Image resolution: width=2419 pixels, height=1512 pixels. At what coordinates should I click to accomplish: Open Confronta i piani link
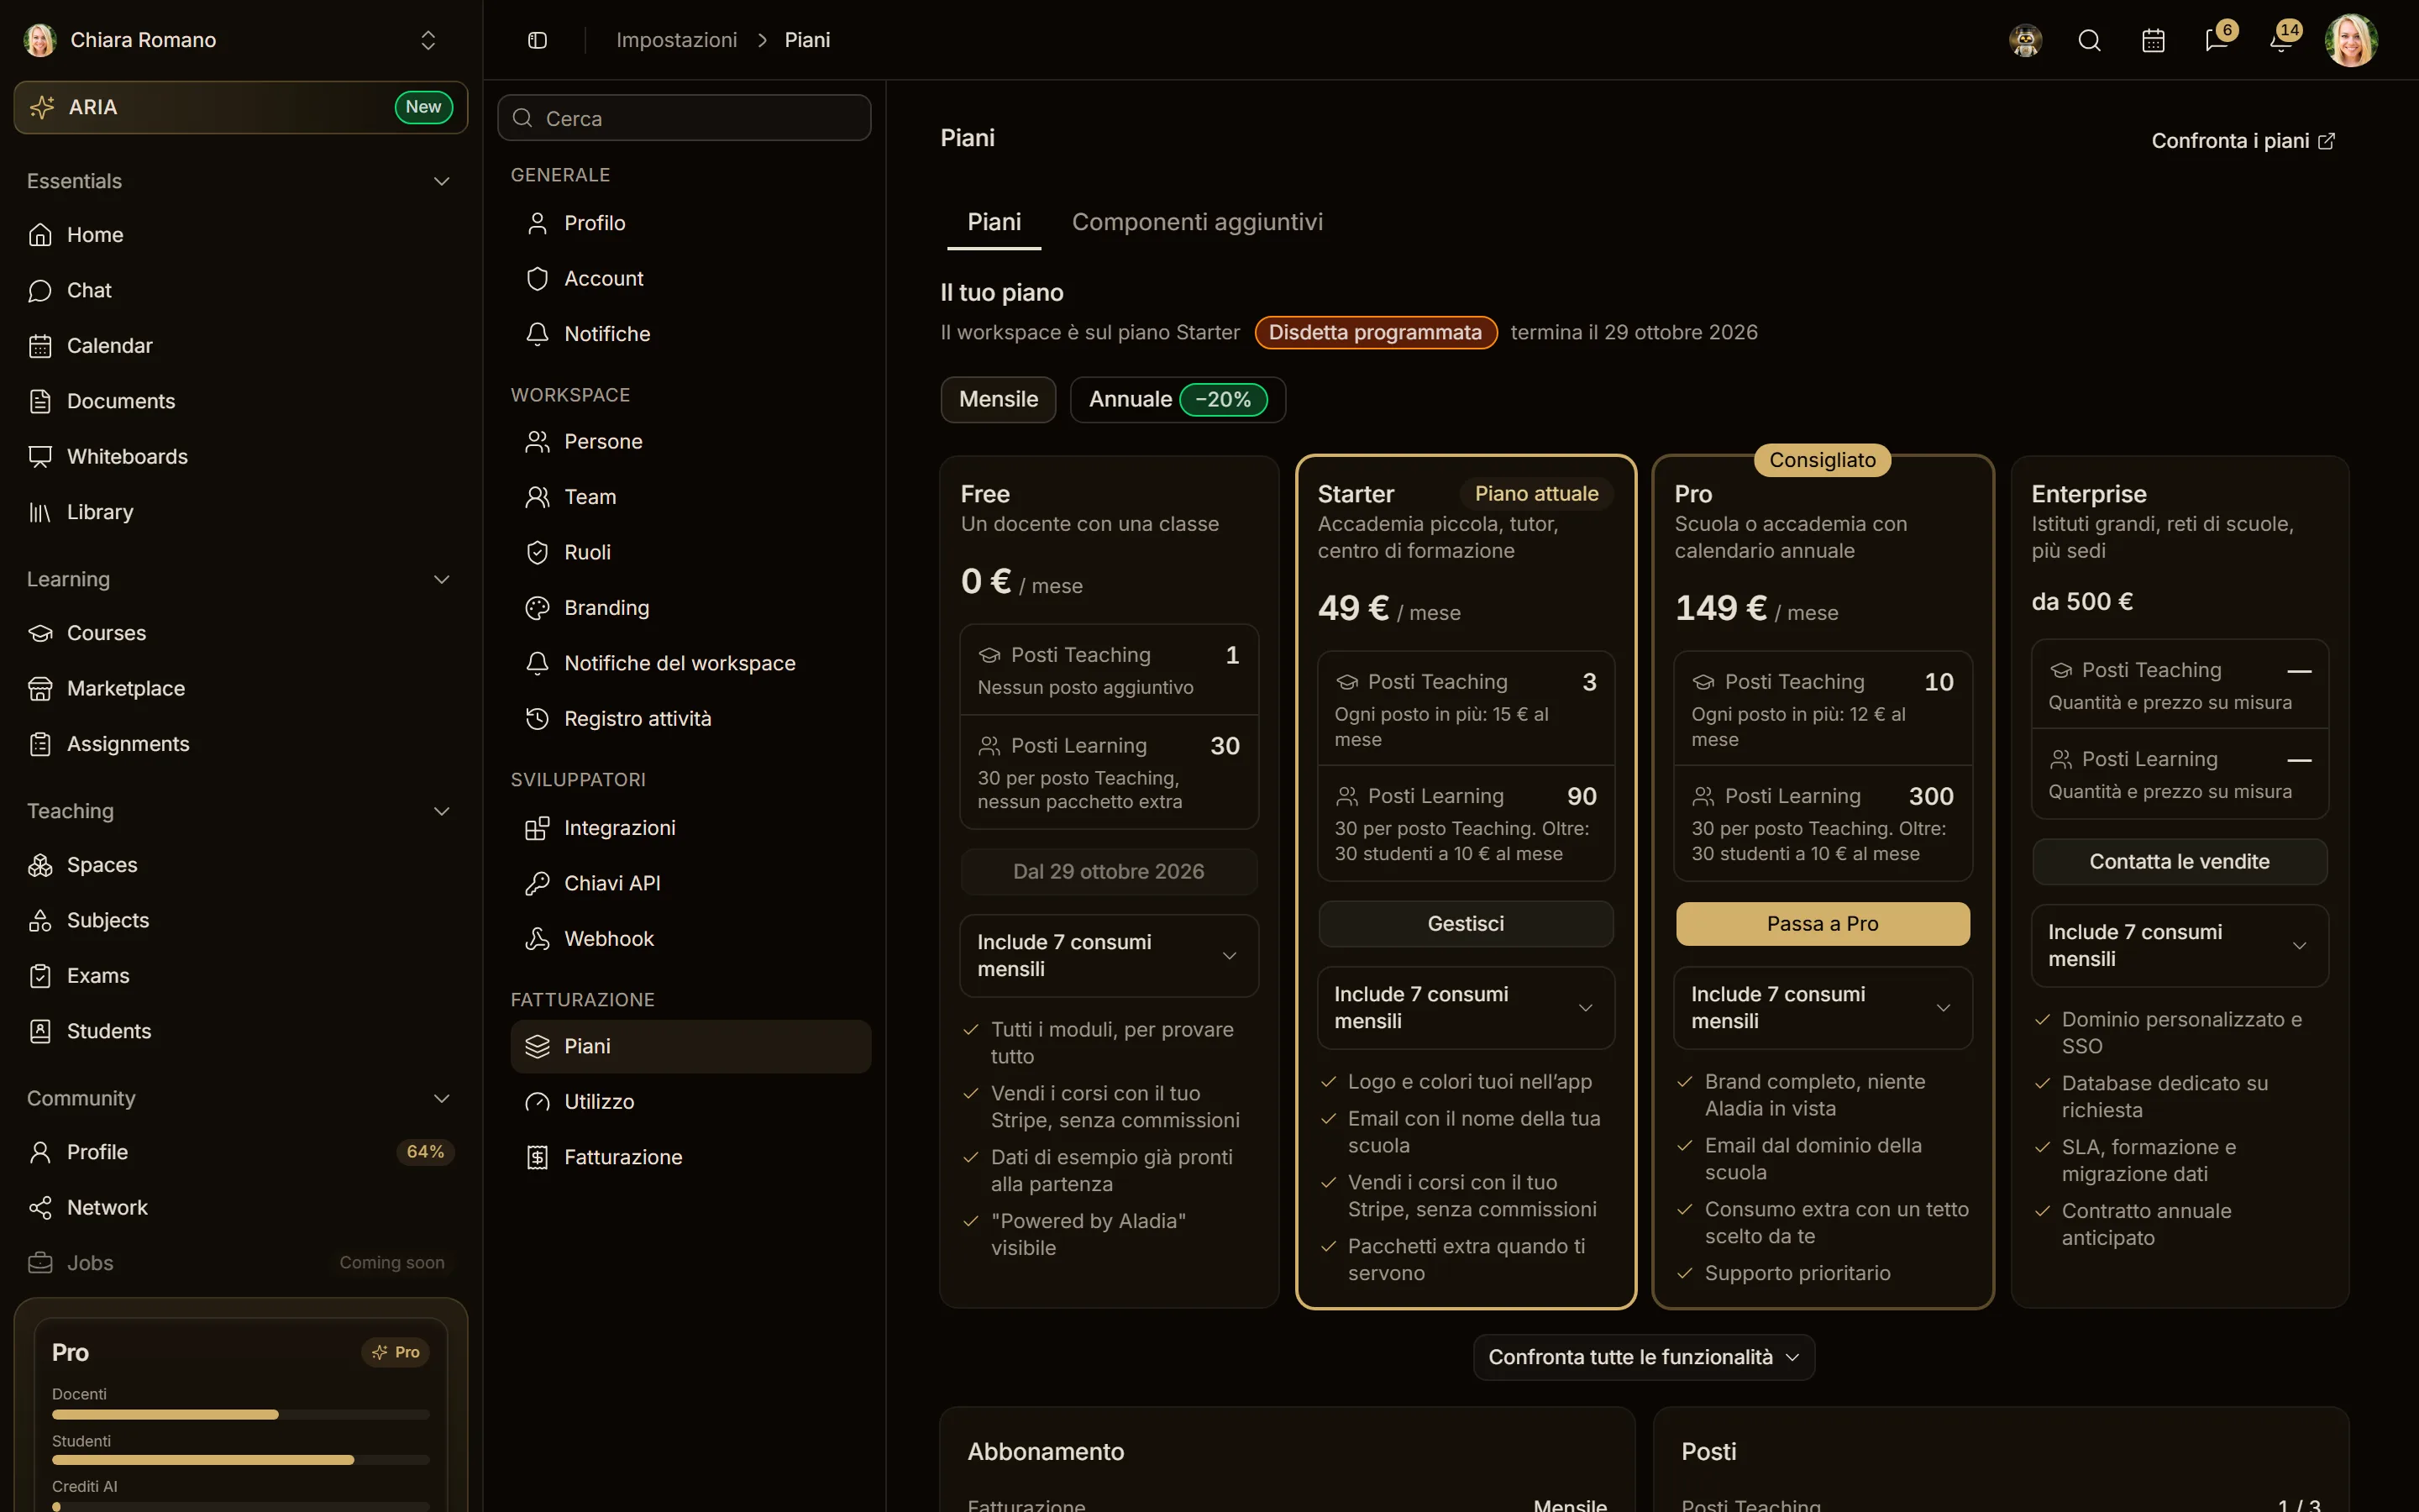[x=2243, y=141]
